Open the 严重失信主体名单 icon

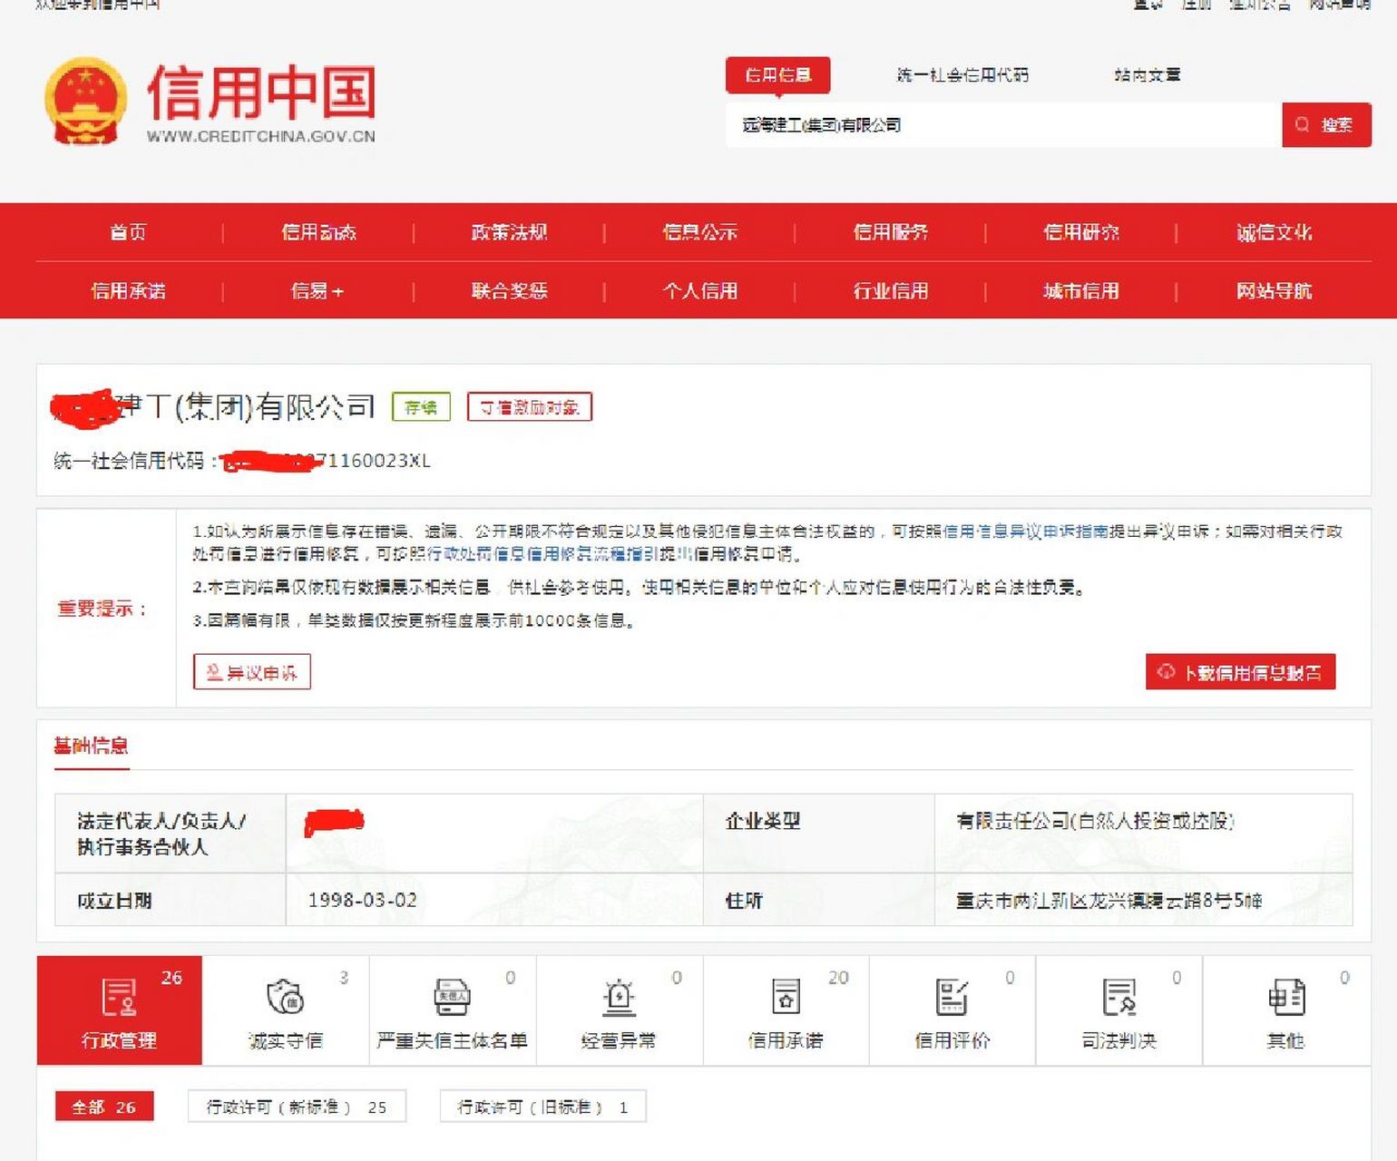452,997
